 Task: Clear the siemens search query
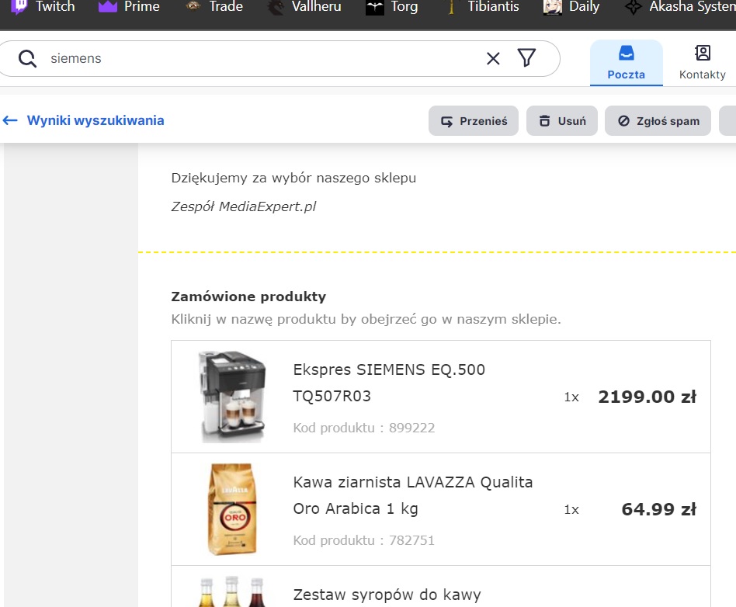click(493, 58)
